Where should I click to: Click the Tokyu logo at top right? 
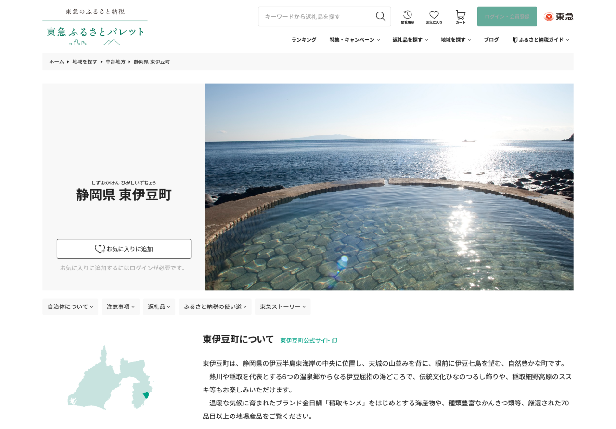(558, 17)
